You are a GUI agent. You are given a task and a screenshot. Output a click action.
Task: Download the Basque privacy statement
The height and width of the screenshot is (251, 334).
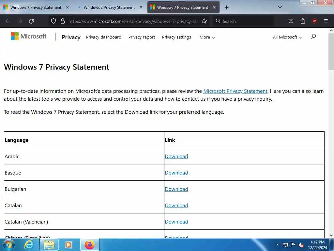click(176, 173)
